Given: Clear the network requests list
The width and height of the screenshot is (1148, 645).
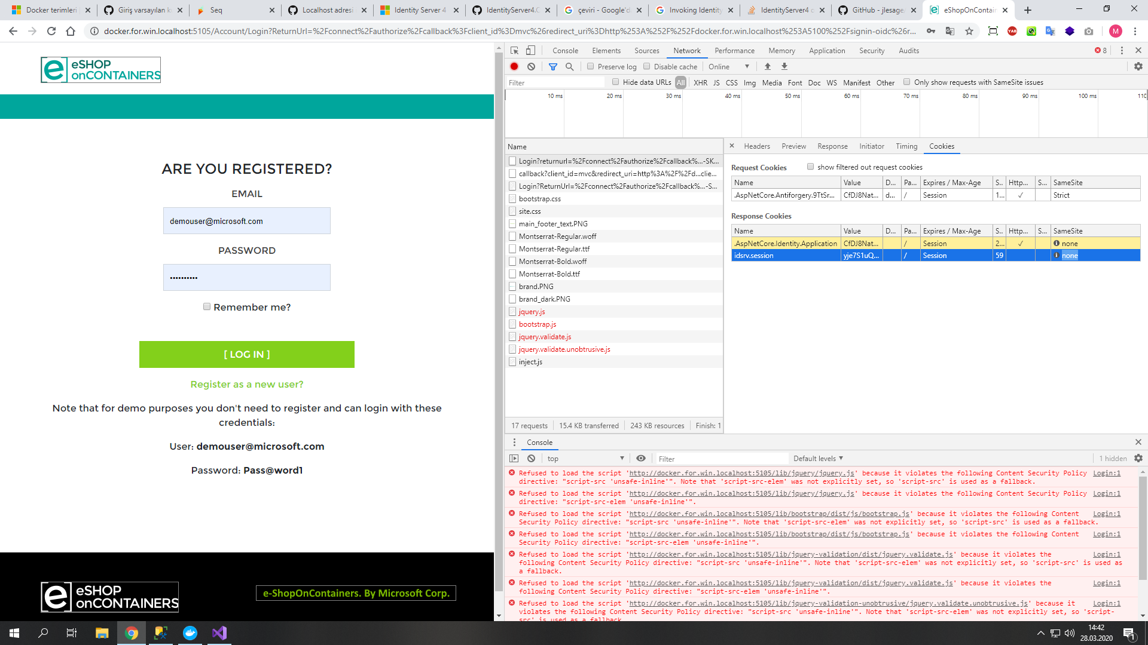Looking at the screenshot, I should 531,66.
